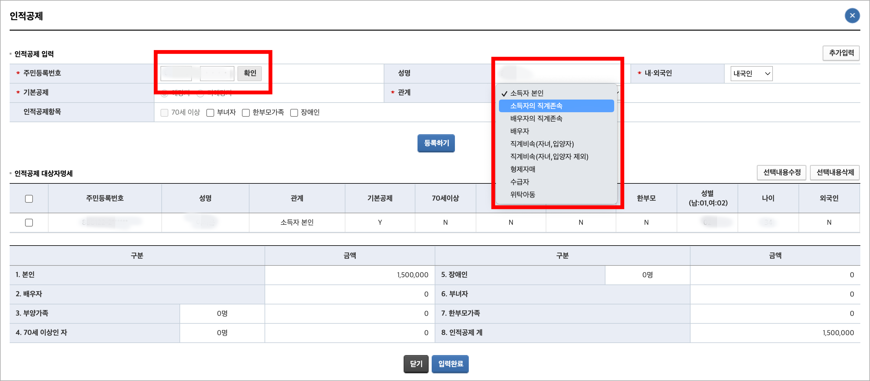870x381 pixels.
Task: Tick the 장애인 checkbox
Action: [x=294, y=113]
